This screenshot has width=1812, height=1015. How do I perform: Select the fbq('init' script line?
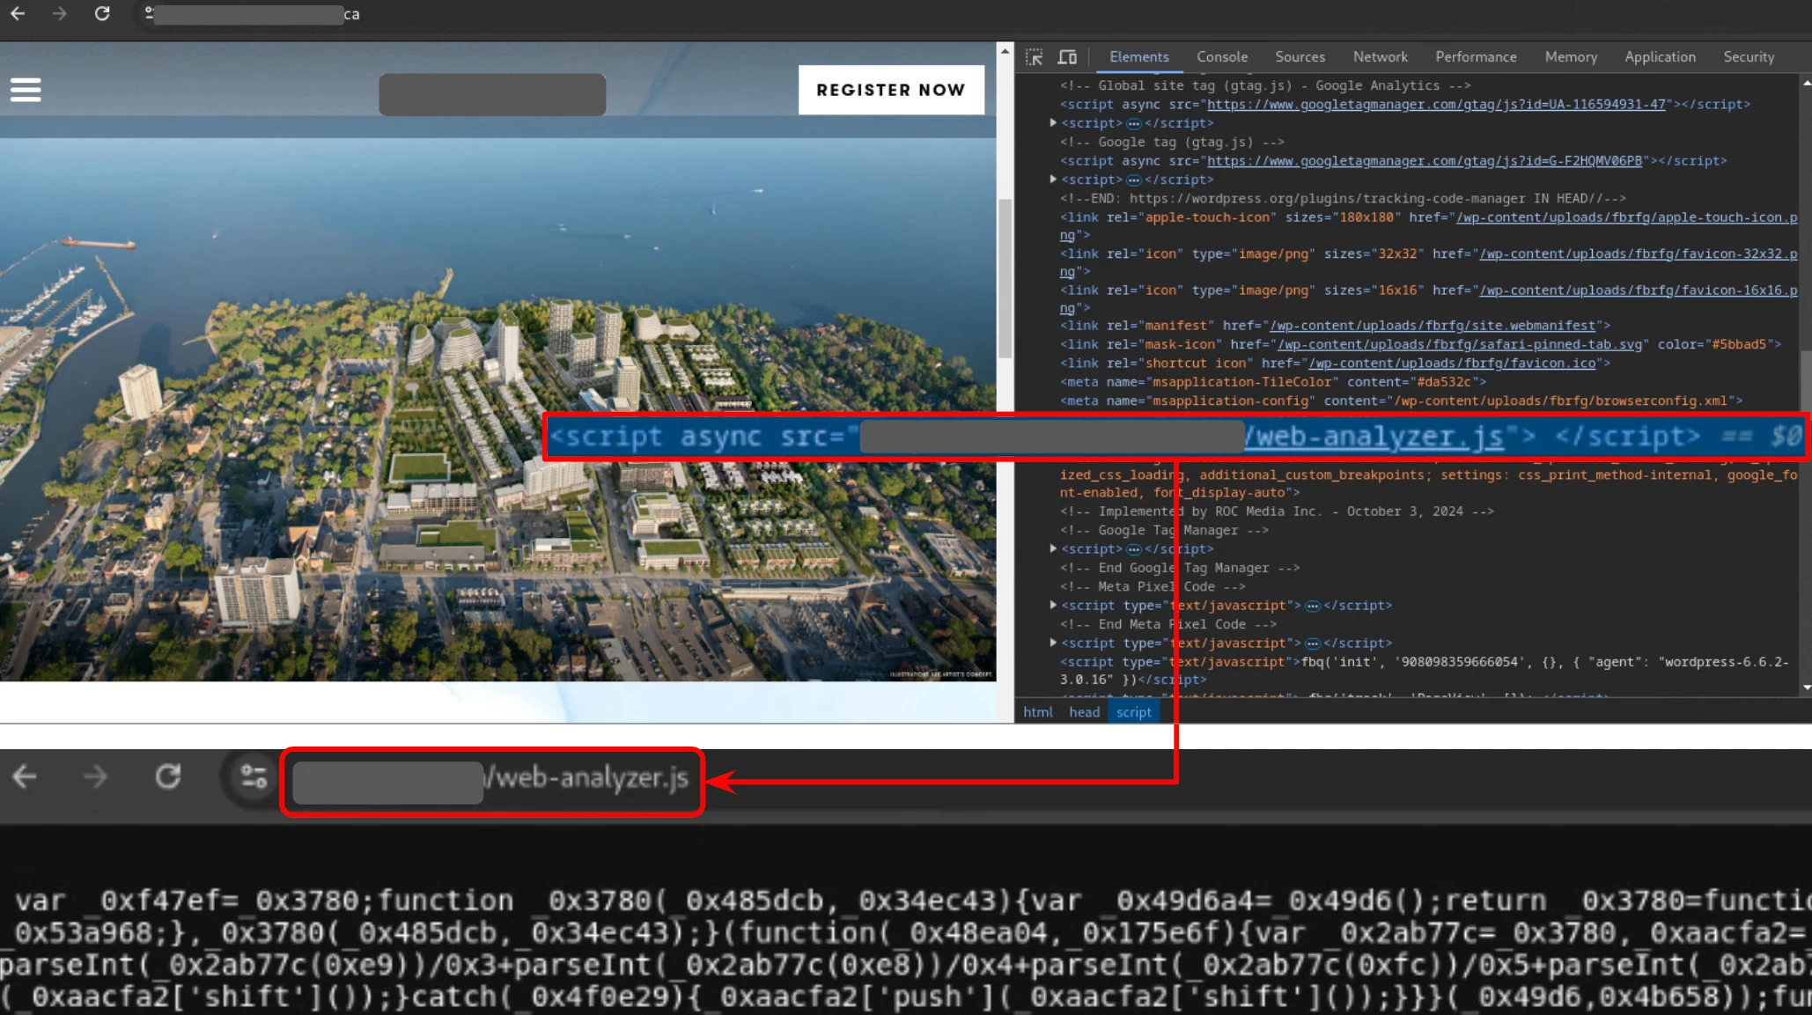tap(1425, 671)
